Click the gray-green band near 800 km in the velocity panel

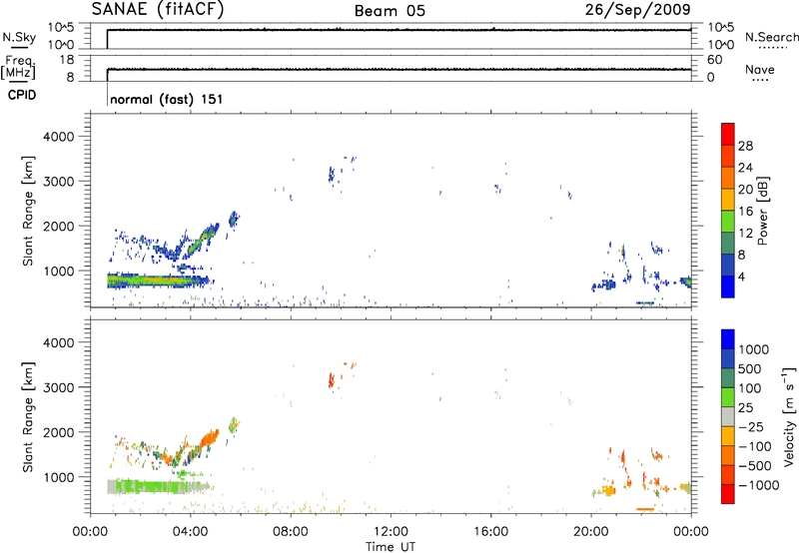click(159, 486)
